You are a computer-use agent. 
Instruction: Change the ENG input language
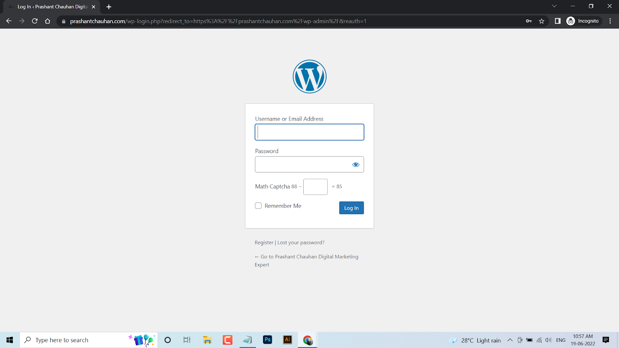click(x=561, y=340)
